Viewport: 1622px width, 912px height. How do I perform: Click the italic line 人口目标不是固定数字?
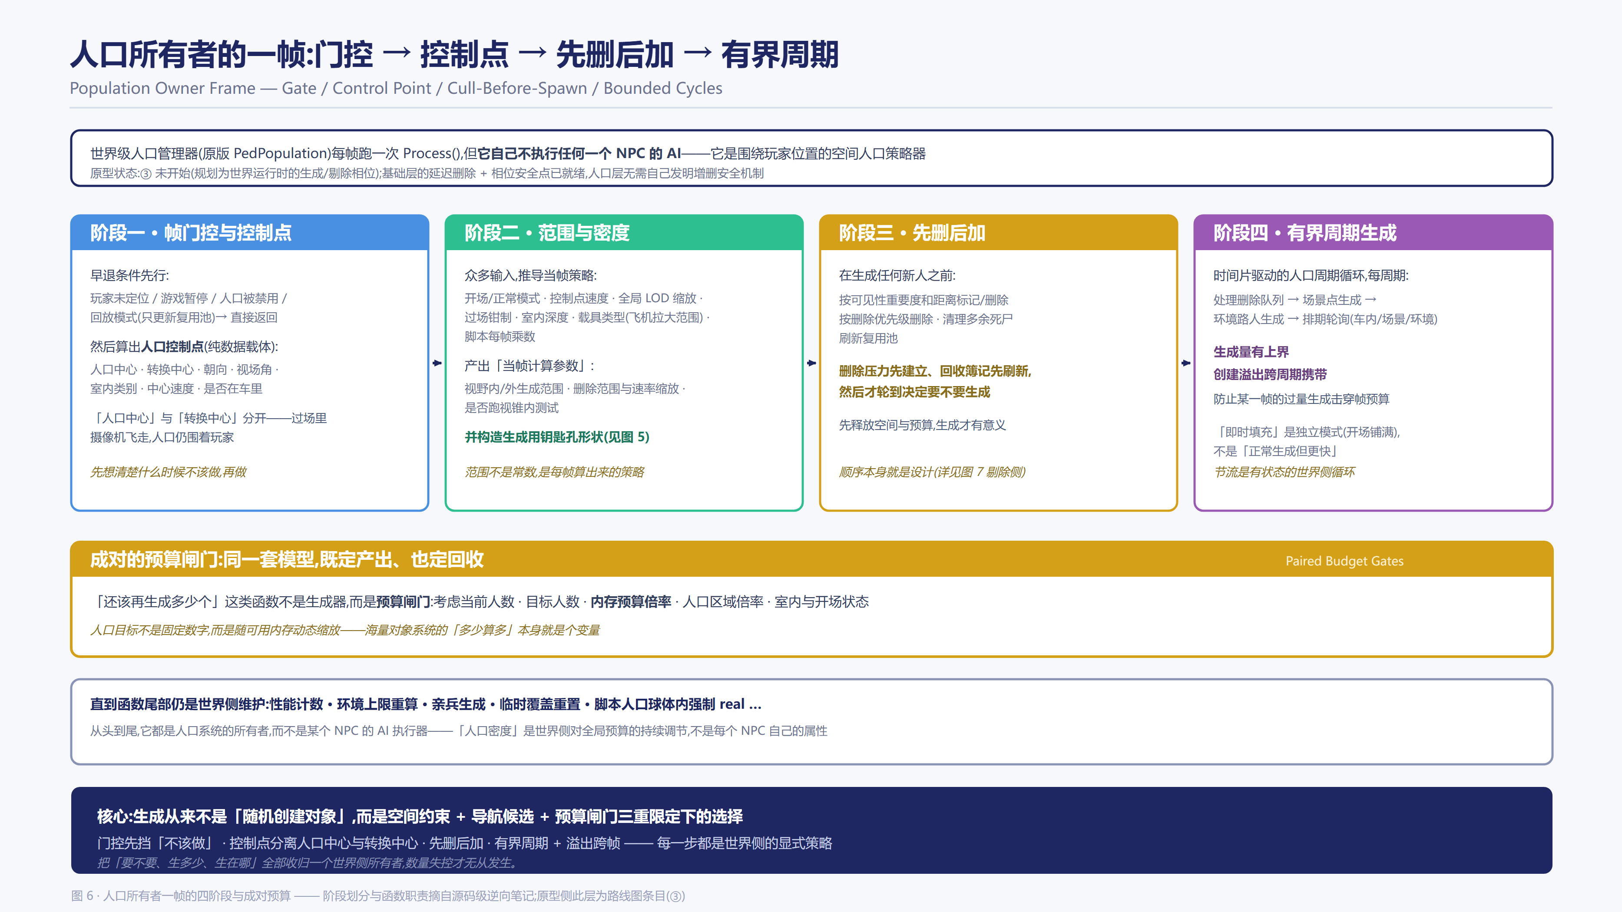[x=345, y=630]
